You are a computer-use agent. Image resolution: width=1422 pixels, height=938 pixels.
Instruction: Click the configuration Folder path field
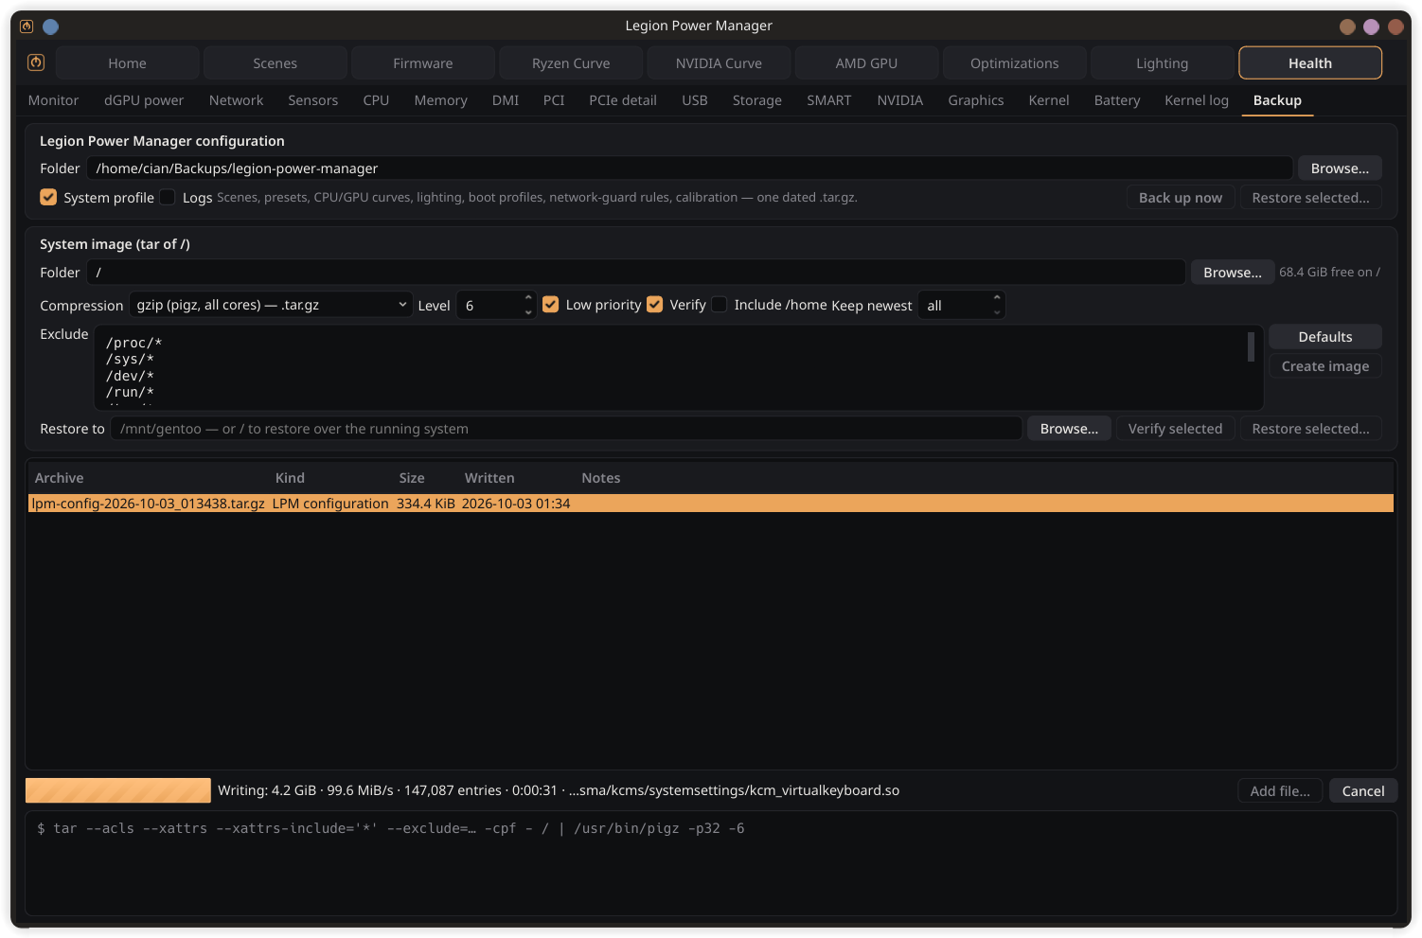(689, 168)
